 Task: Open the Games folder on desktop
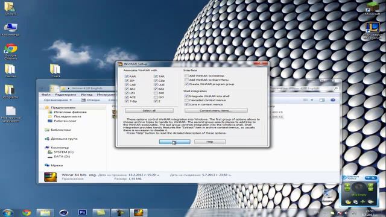point(10,71)
